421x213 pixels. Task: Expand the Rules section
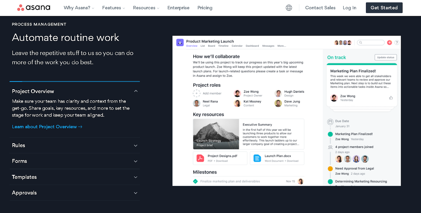tap(136, 146)
